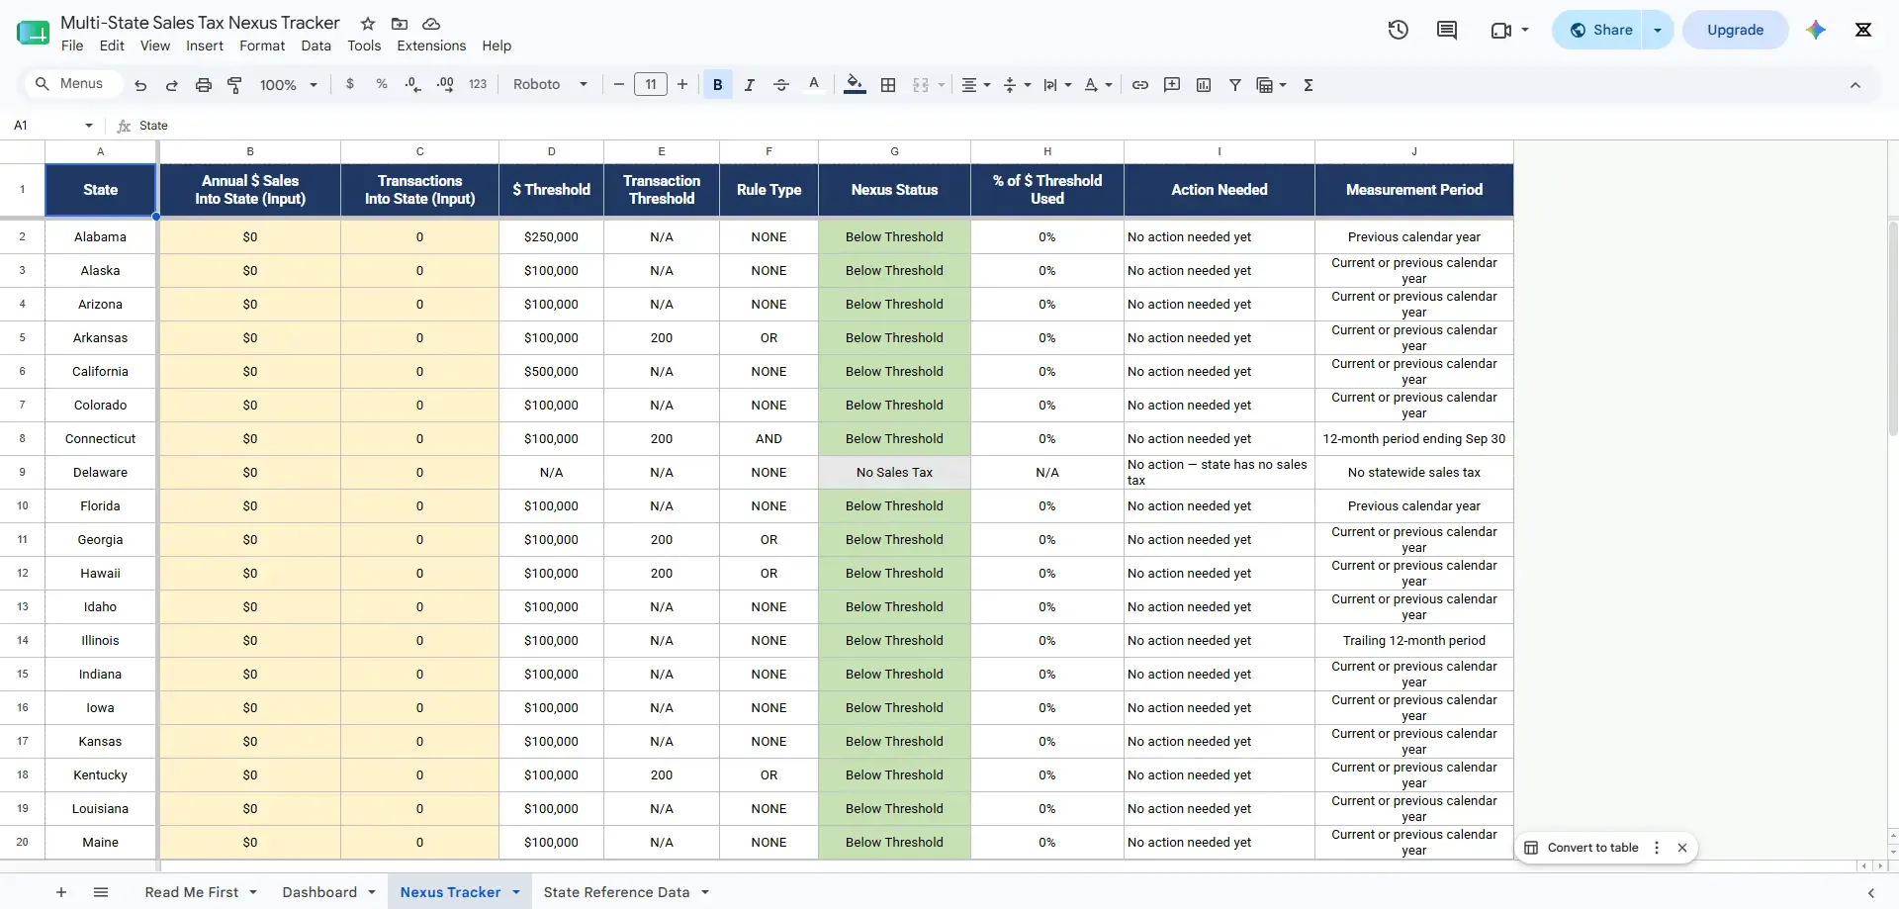Open the Data menu

pos(316,45)
